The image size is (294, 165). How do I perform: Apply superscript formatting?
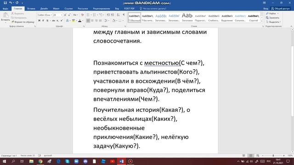62,21
